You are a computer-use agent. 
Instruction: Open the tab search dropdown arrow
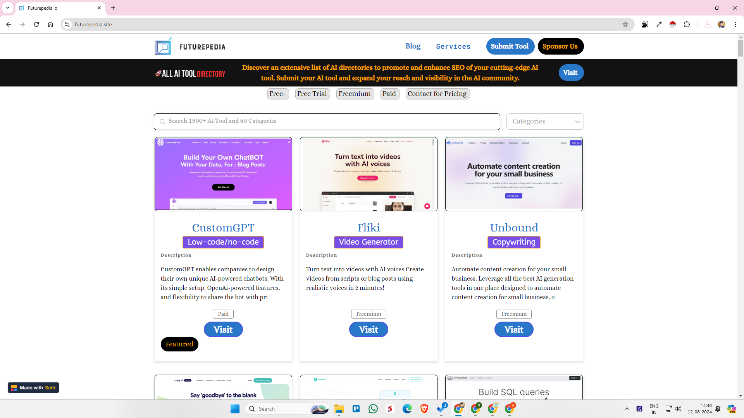pos(7,8)
